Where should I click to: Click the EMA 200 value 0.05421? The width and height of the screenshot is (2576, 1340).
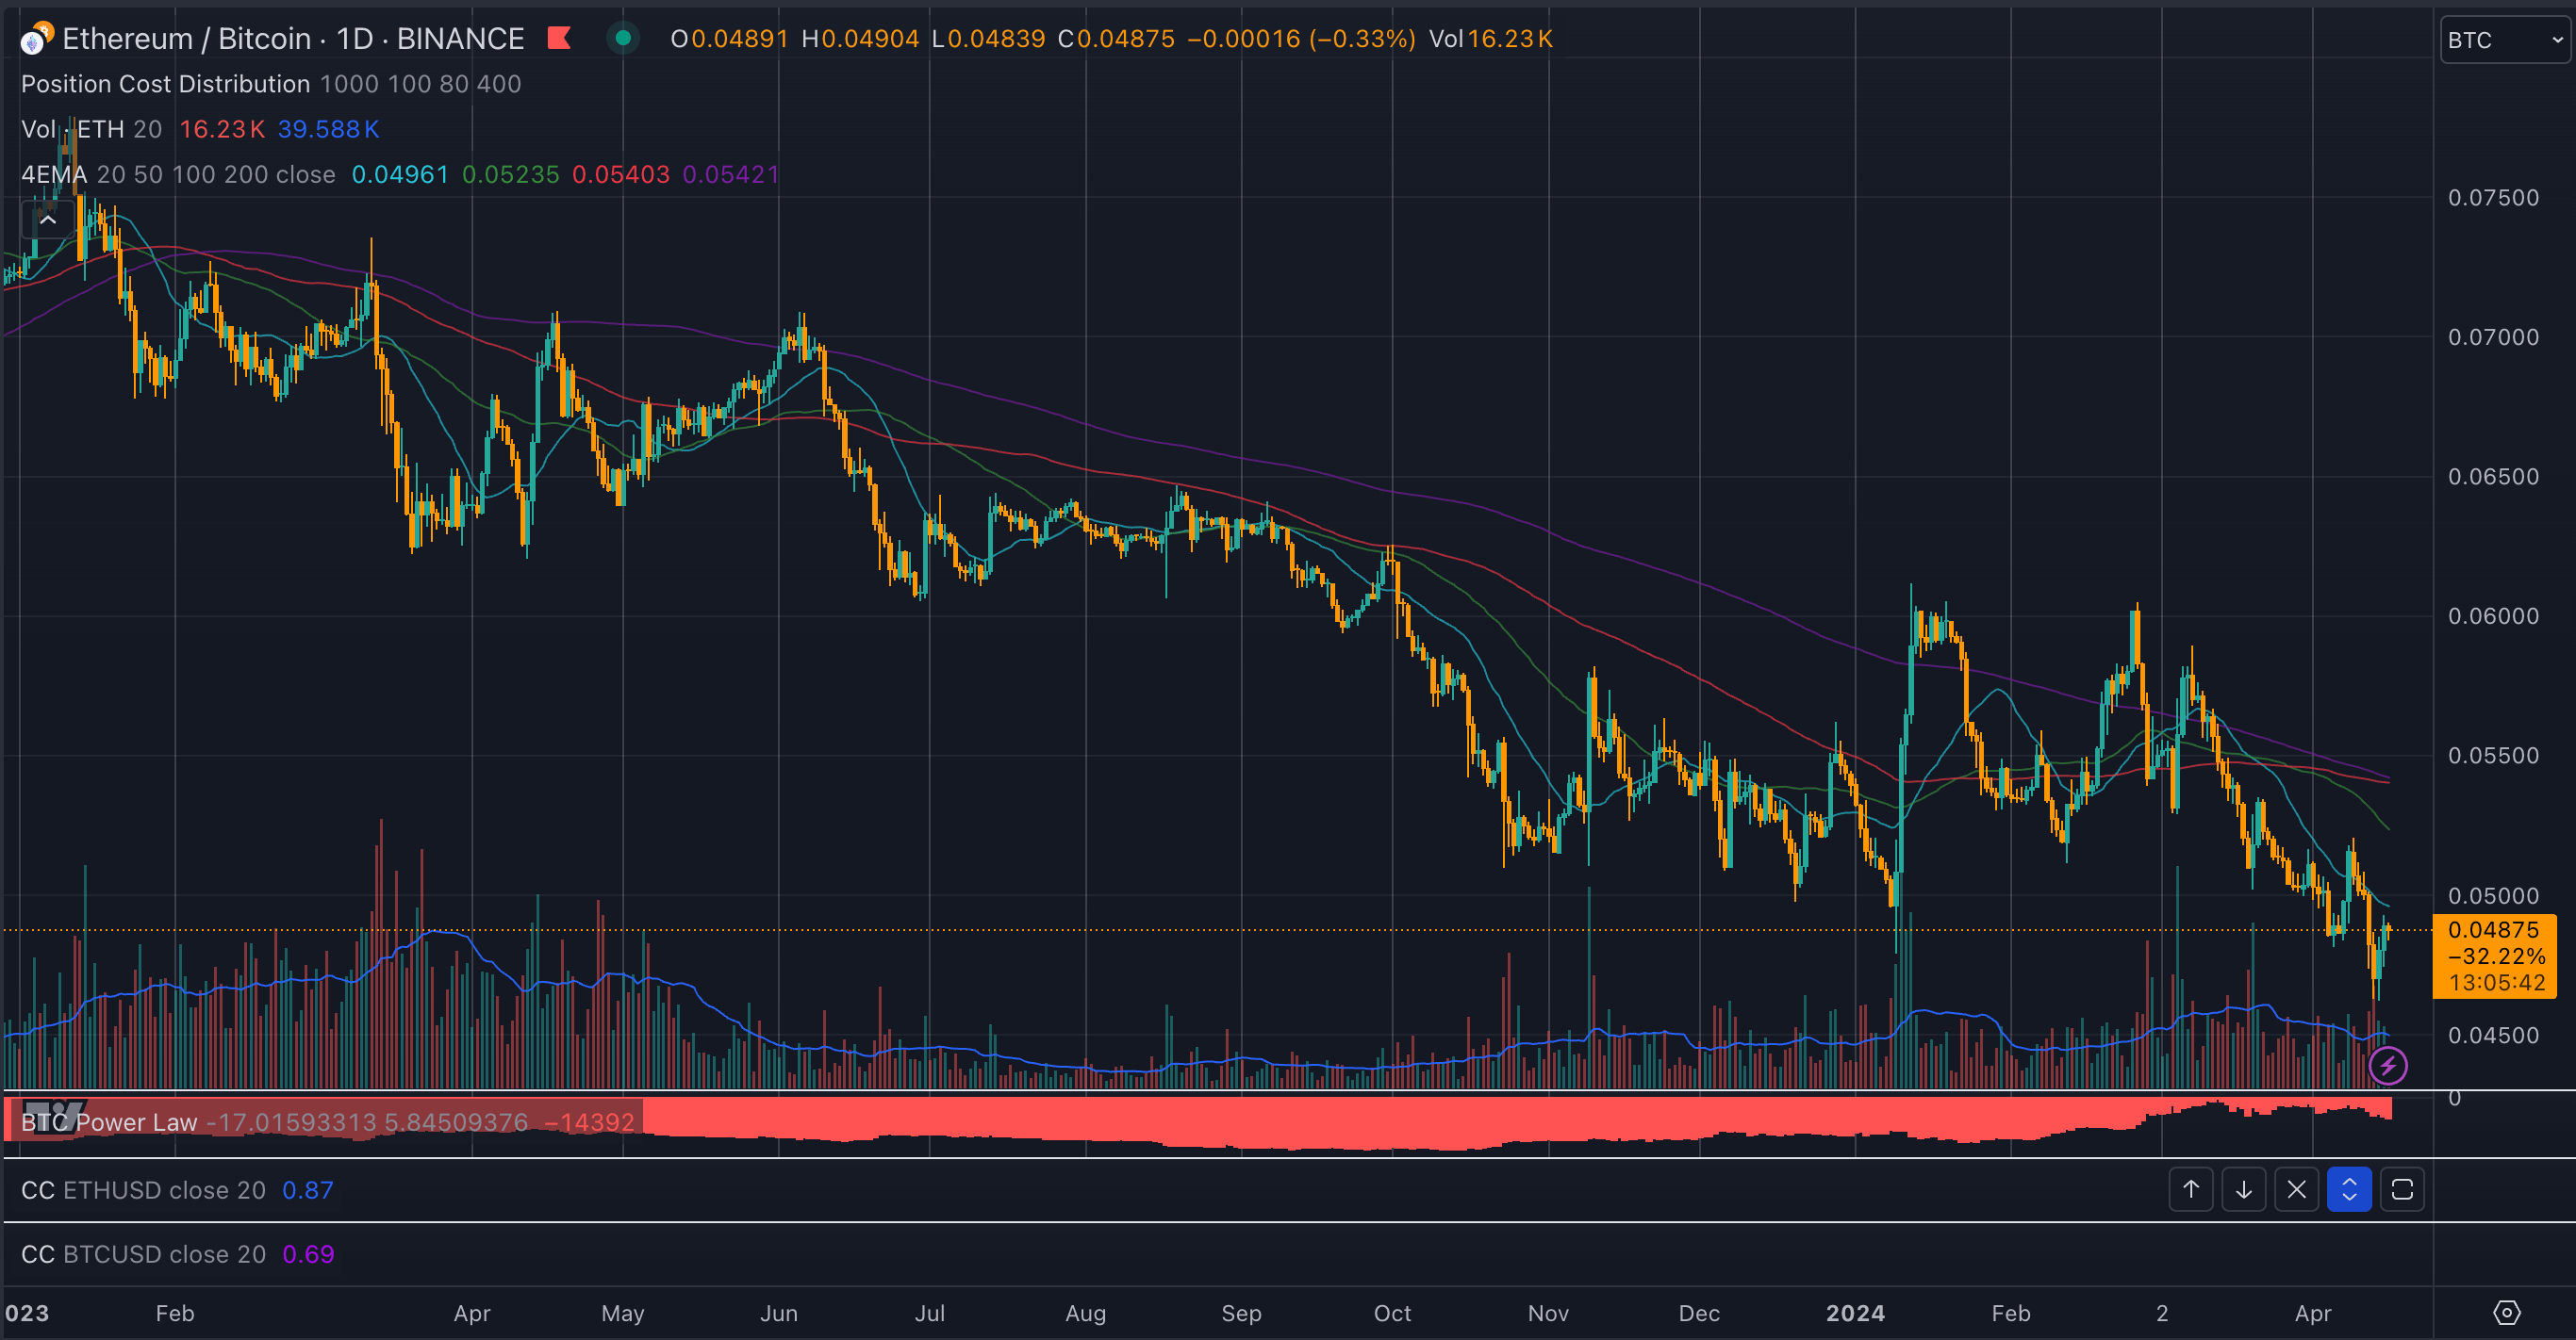point(730,174)
